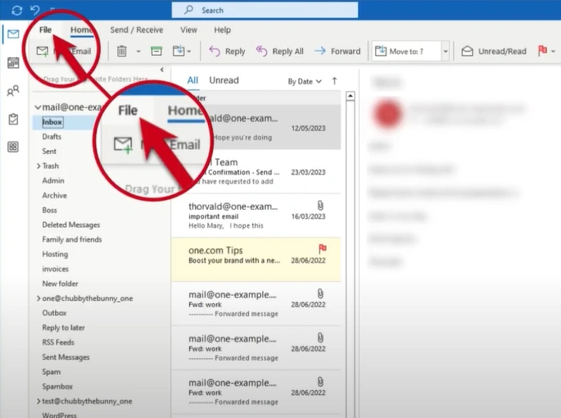Collapse the folder pane with chevron
This screenshot has width=561, height=418.
tap(162, 70)
